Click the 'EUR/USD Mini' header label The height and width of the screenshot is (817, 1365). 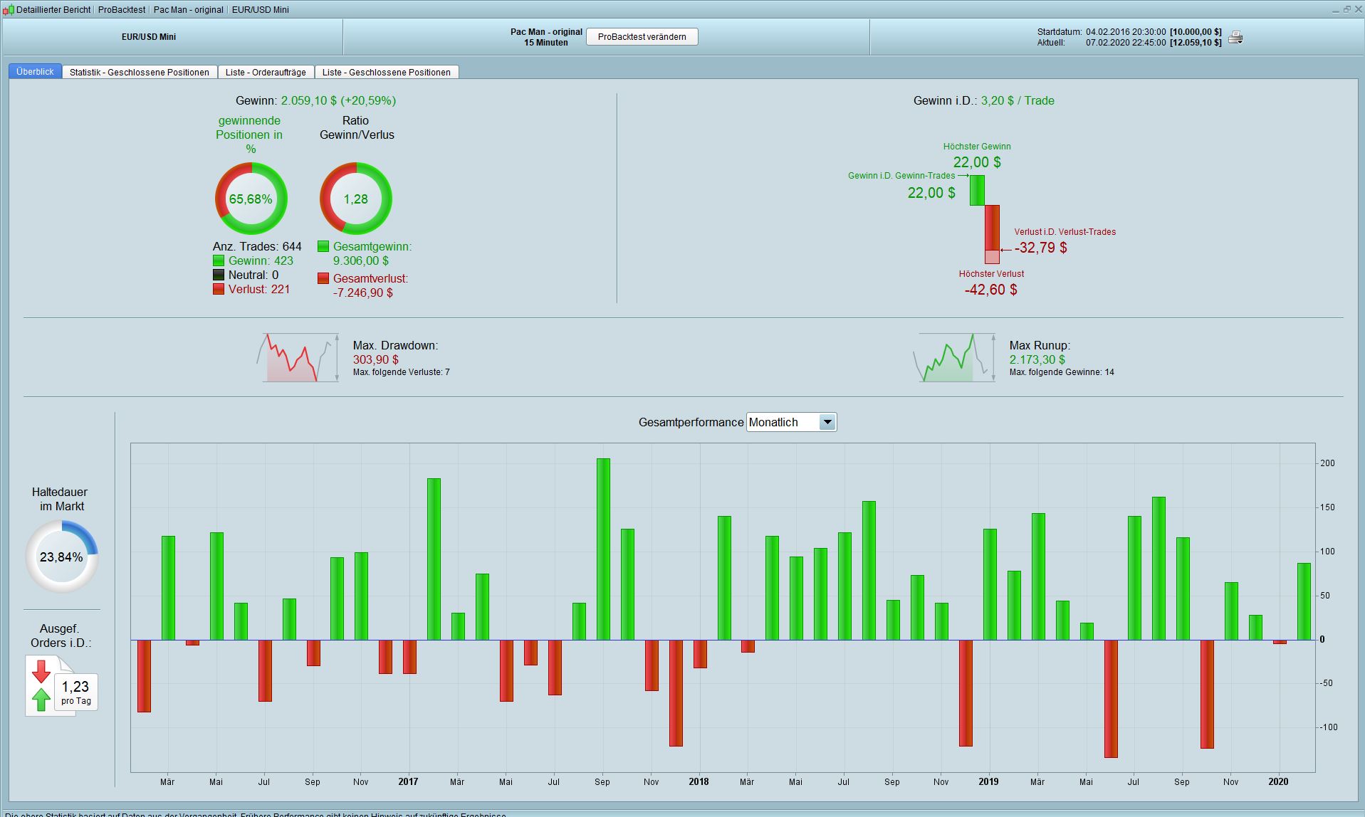[x=149, y=37]
